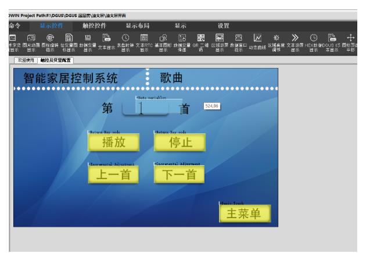Switch to the 触控控件 ribbon tab
This screenshot has height=253, width=366.
[94, 26]
